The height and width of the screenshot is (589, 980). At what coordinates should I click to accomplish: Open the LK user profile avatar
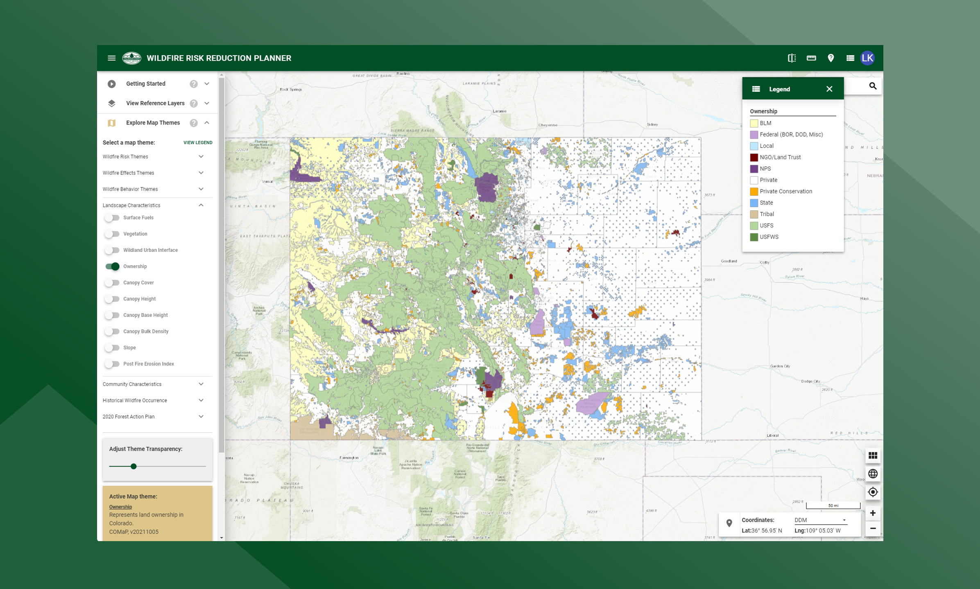pos(868,58)
